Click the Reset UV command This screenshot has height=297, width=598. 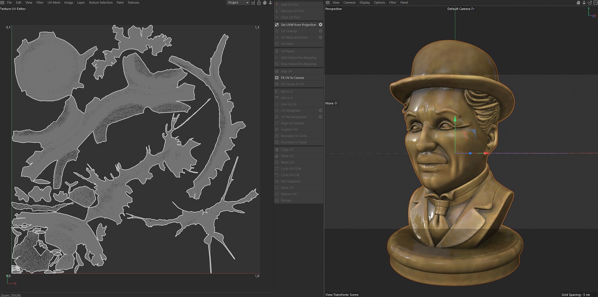pos(299,162)
